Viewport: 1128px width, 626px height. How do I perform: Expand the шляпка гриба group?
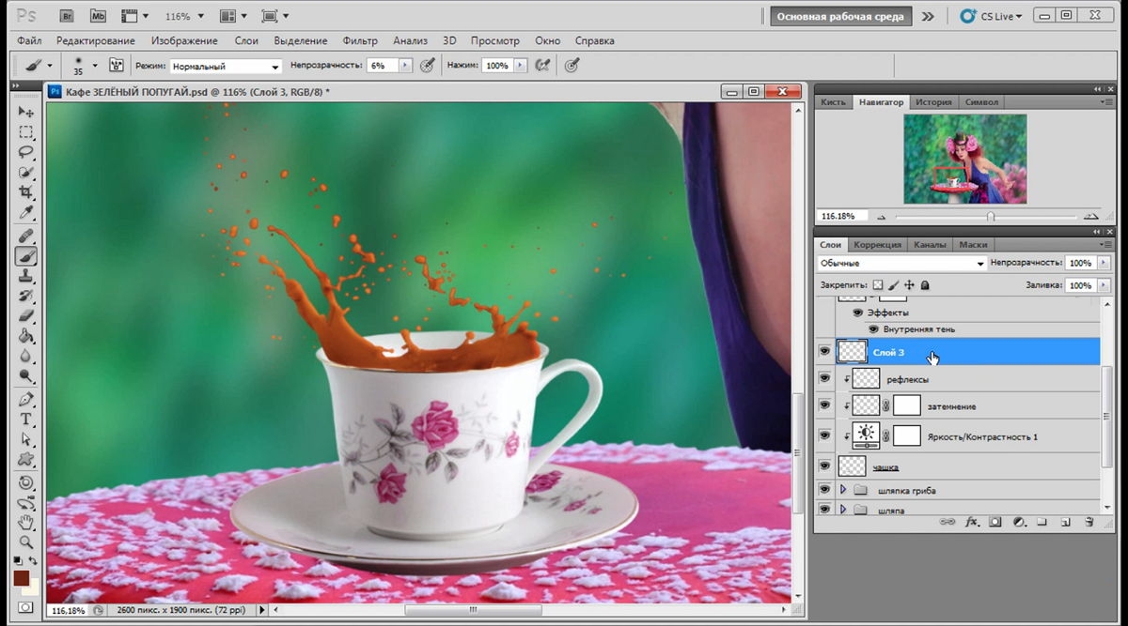[842, 490]
